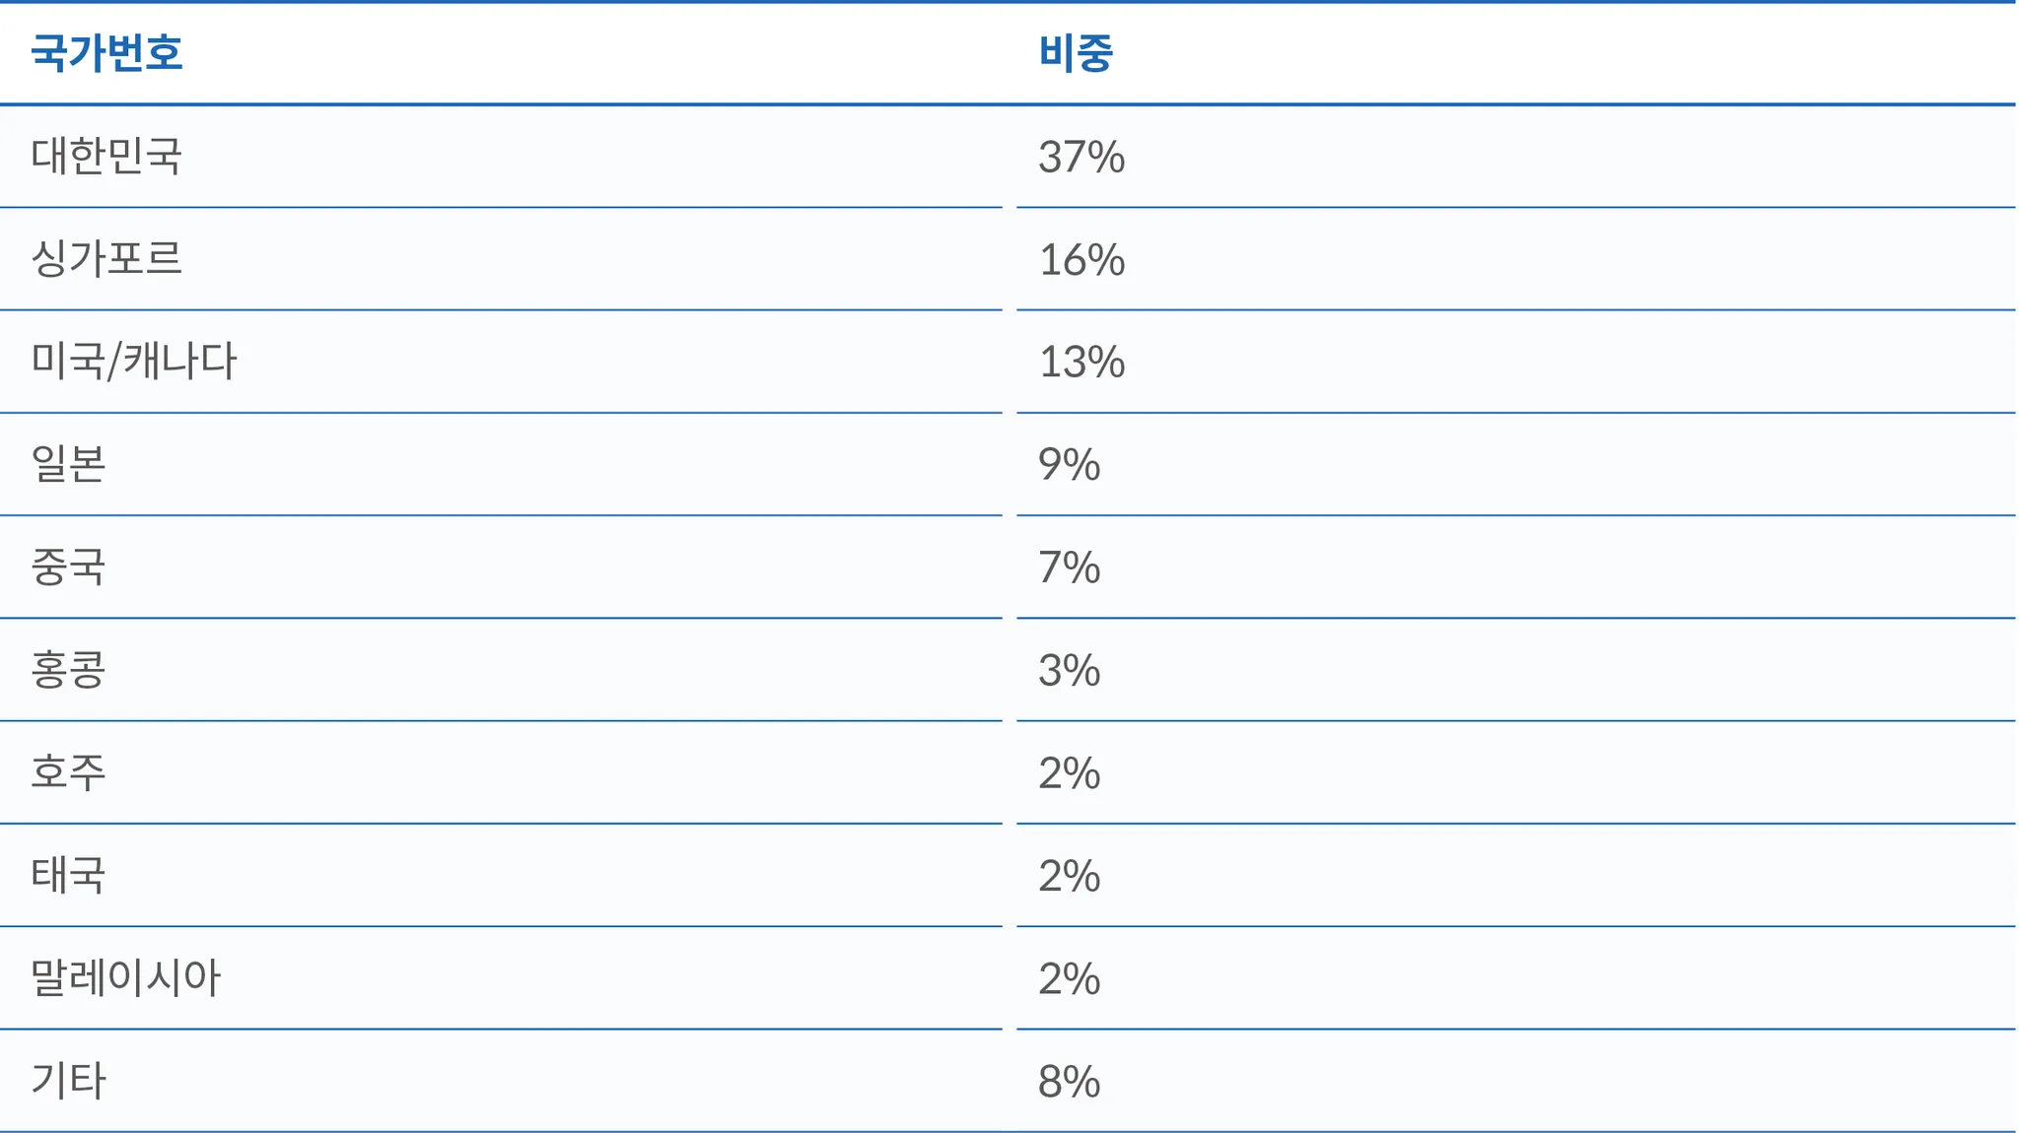The height and width of the screenshot is (1133, 2019).
Task: Select the 태국 cell
Action: point(68,875)
